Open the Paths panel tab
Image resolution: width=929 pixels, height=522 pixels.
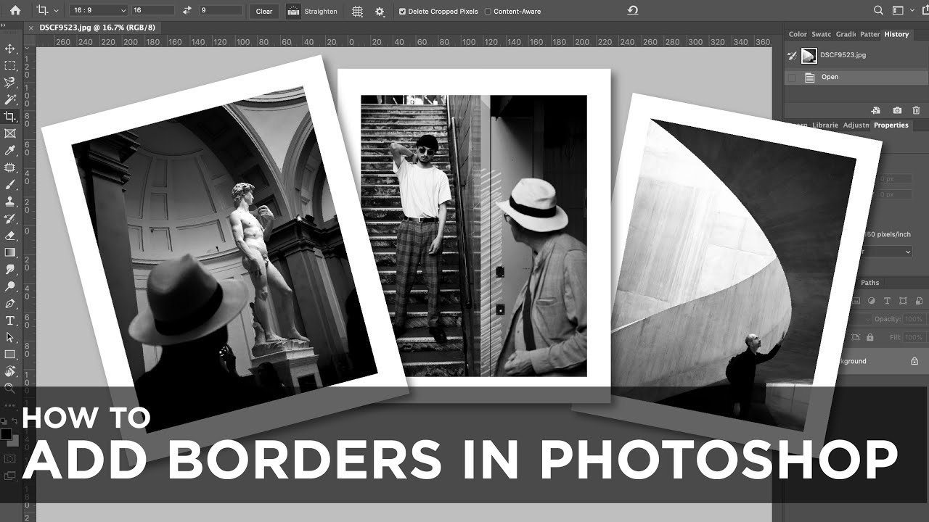pyautogui.click(x=869, y=283)
